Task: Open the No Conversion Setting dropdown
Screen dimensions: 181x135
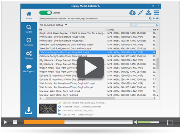Action: click(x=53, y=25)
